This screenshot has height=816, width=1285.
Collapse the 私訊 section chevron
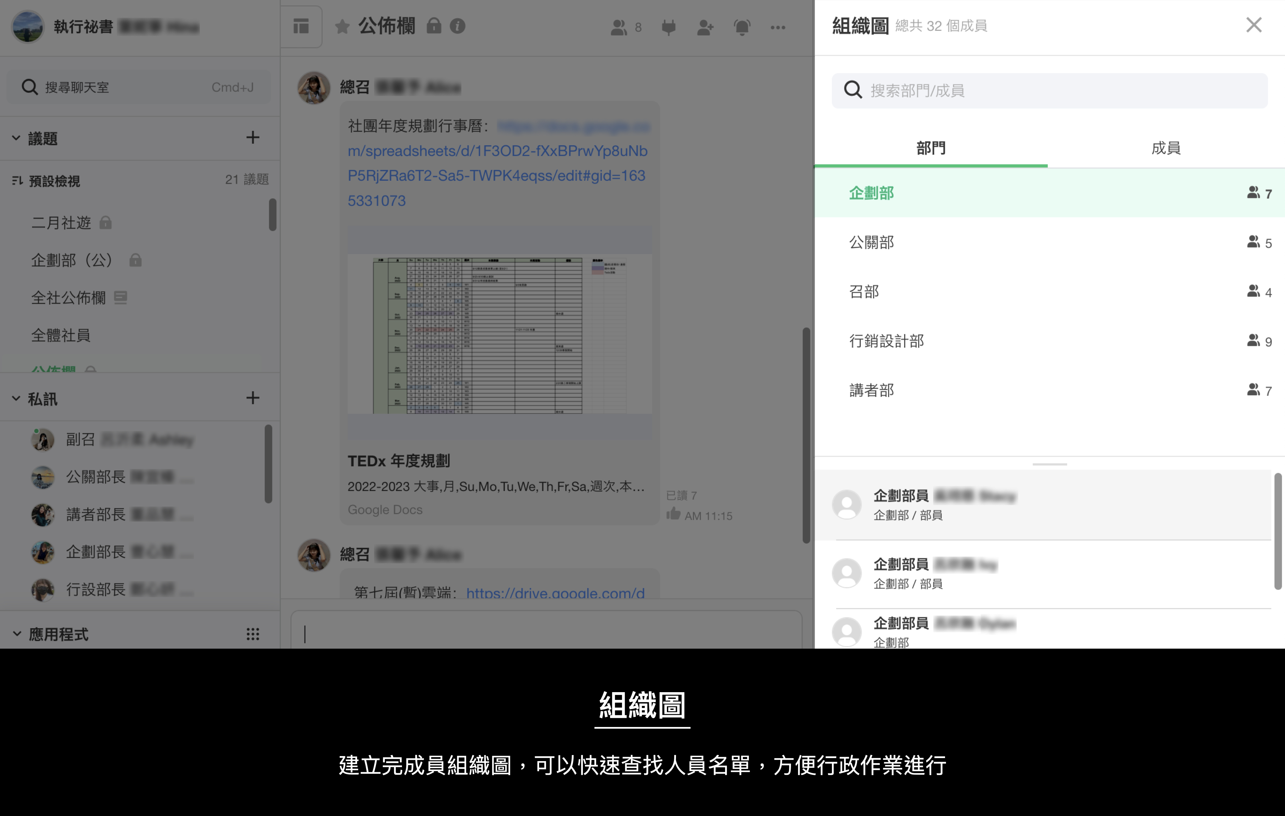tap(16, 399)
